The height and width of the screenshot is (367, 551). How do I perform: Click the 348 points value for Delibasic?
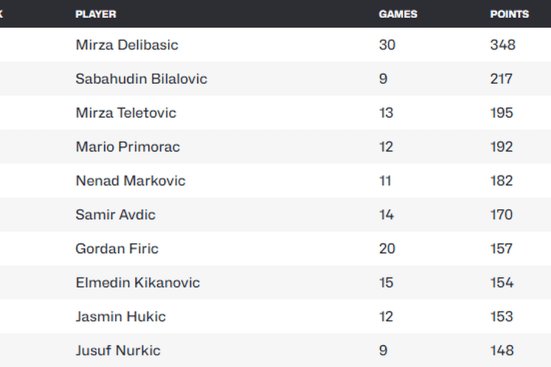503,45
